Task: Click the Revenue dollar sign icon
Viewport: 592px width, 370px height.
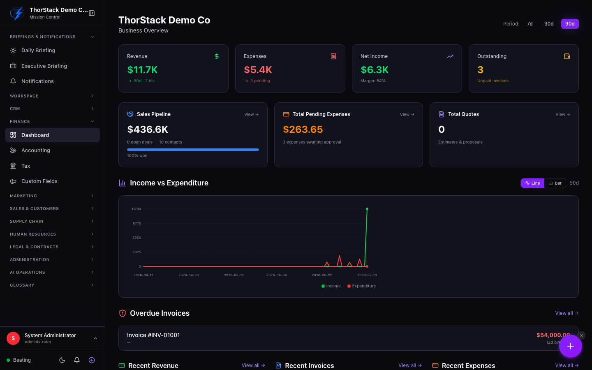Action: (x=217, y=56)
